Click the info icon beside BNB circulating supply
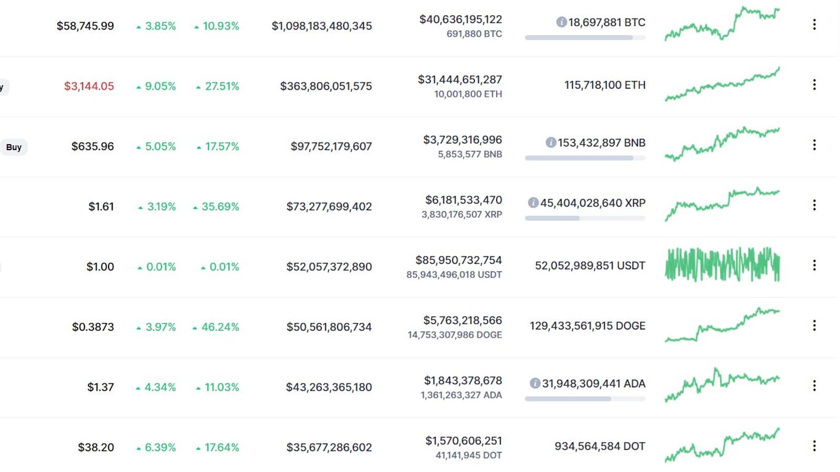Viewport: 840px width, 472px height. [x=551, y=143]
